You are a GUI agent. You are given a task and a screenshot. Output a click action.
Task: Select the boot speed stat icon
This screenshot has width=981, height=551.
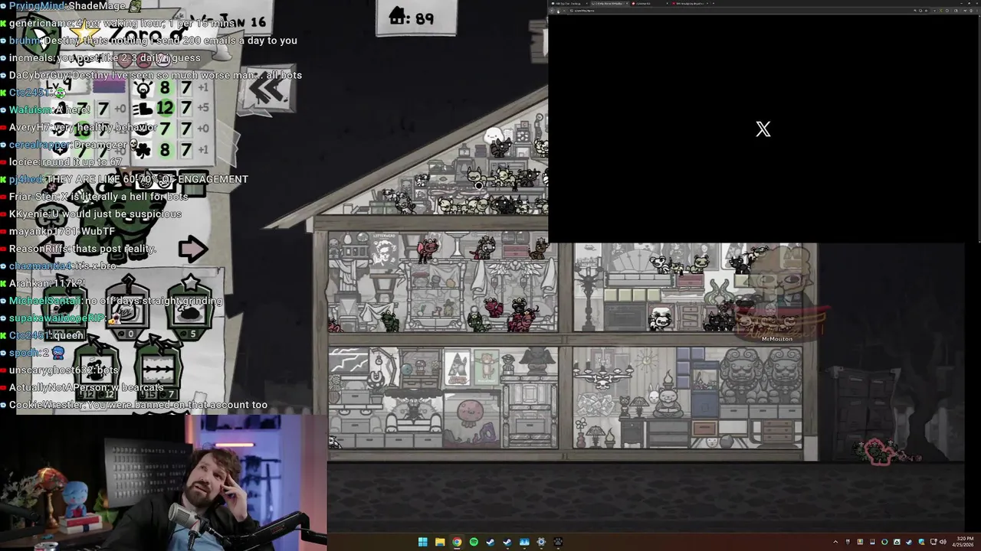[143, 109]
